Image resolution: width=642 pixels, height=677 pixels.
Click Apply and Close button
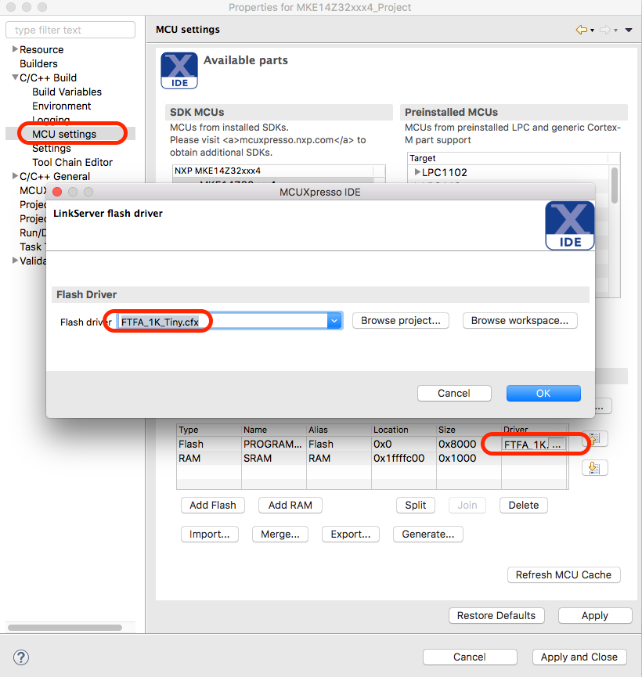[579, 657]
